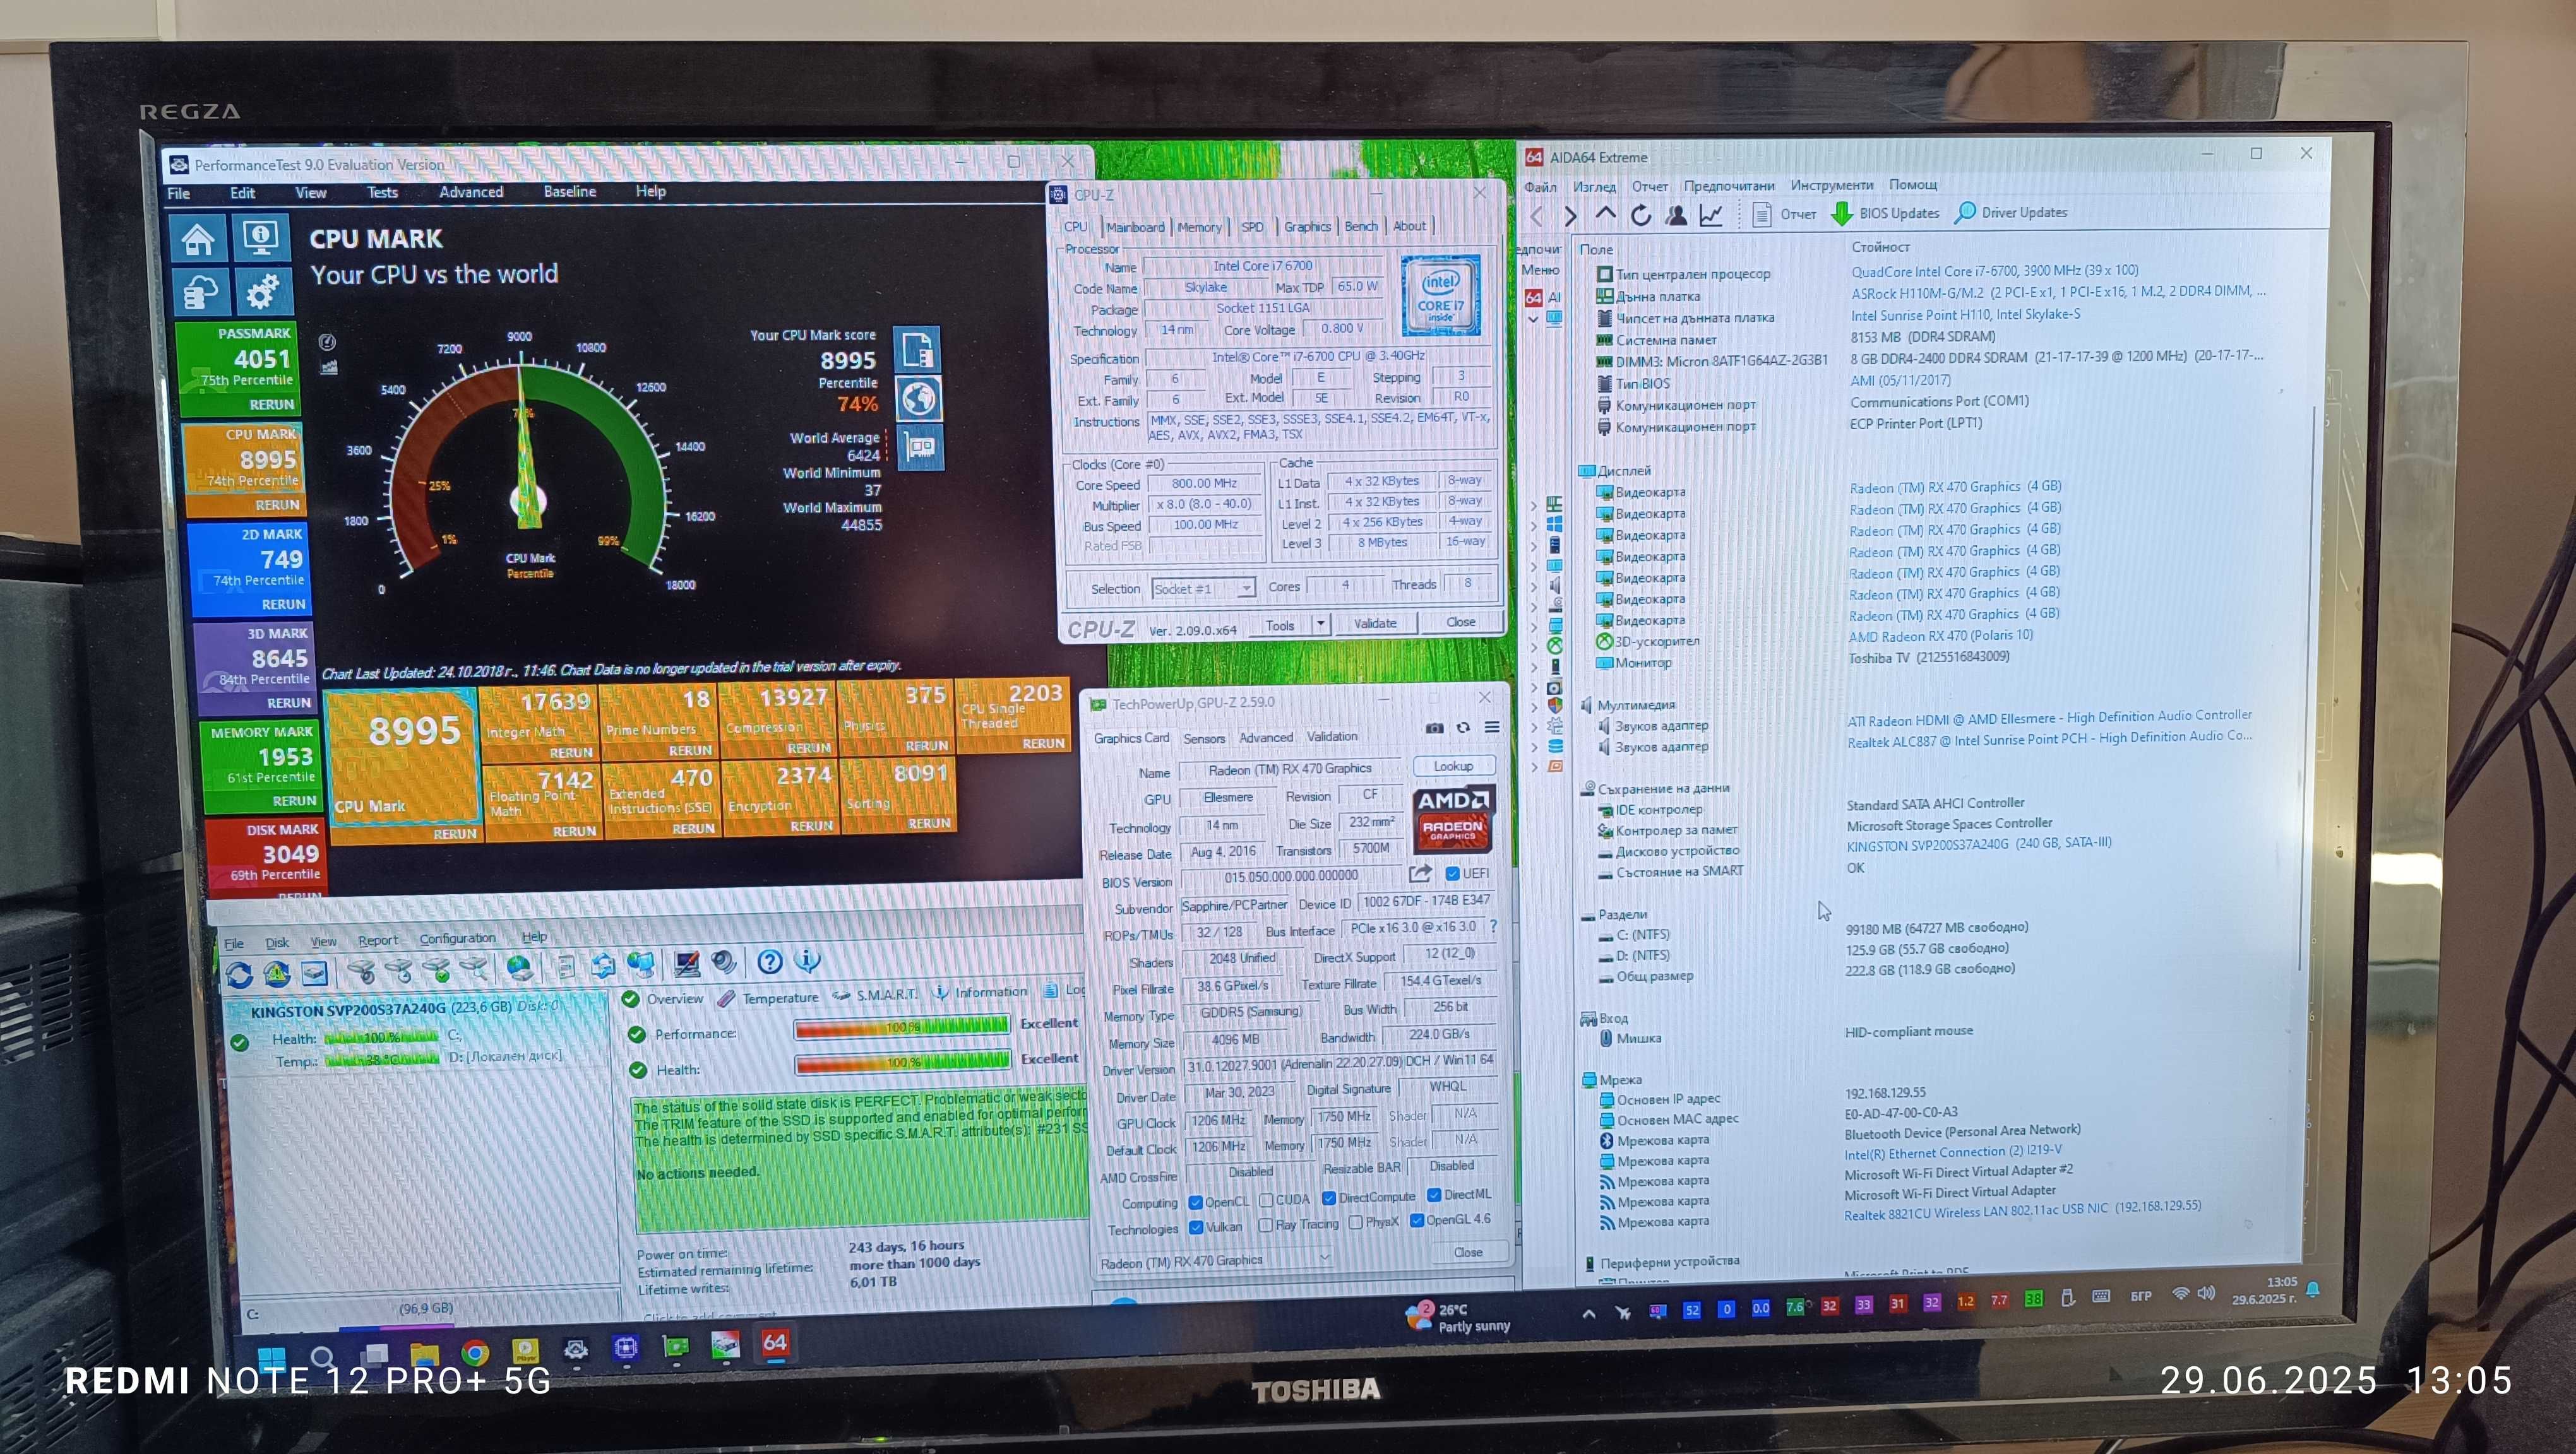2576x1454 pixels.
Task: Switch to the Sensors tab in GPU-Z
Action: 1204,738
